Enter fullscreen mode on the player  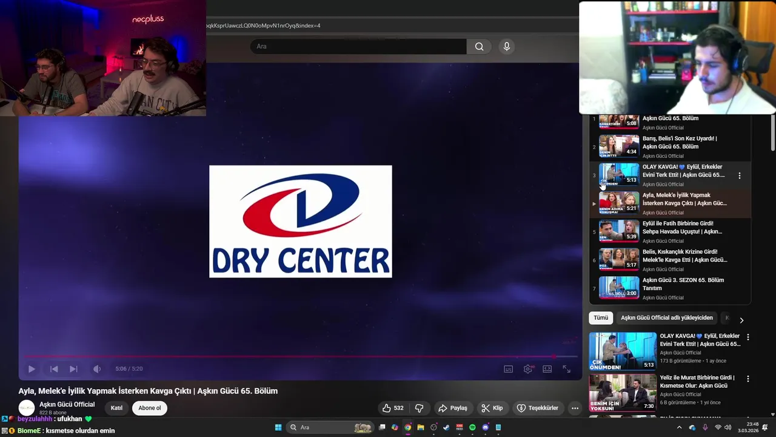point(566,369)
